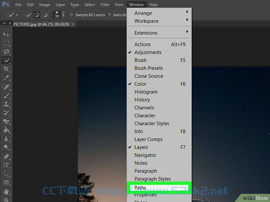The height and width of the screenshot is (202, 270).
Task: Open the Select menu
Action: tap(90, 5)
